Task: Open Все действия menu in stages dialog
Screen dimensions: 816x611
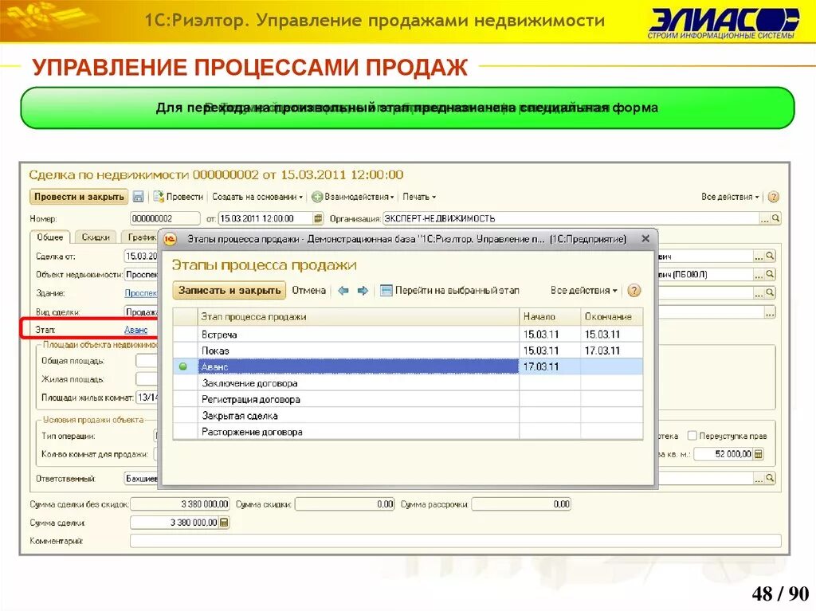Action: 584,291
